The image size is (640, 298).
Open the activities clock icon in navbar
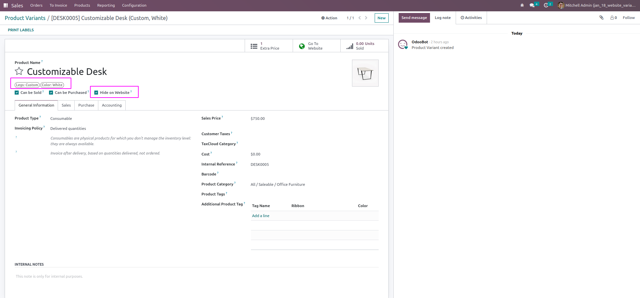[x=546, y=5]
